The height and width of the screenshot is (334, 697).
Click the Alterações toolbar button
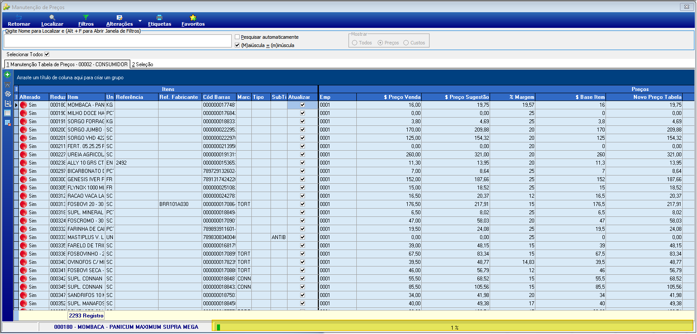119,21
